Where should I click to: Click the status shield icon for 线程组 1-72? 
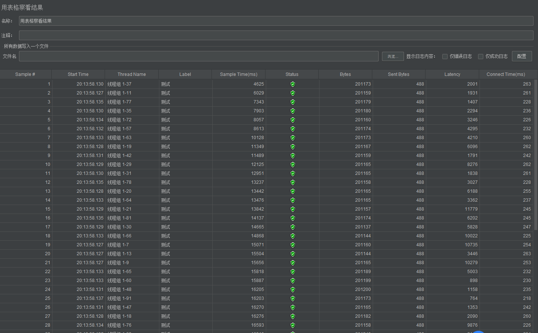[293, 120]
